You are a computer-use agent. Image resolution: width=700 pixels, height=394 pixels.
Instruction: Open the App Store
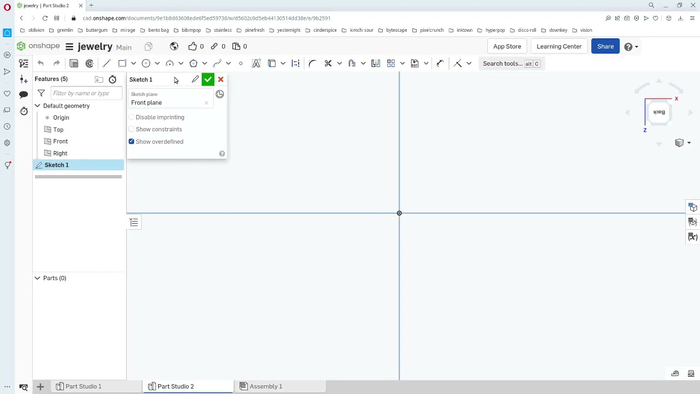tap(507, 47)
